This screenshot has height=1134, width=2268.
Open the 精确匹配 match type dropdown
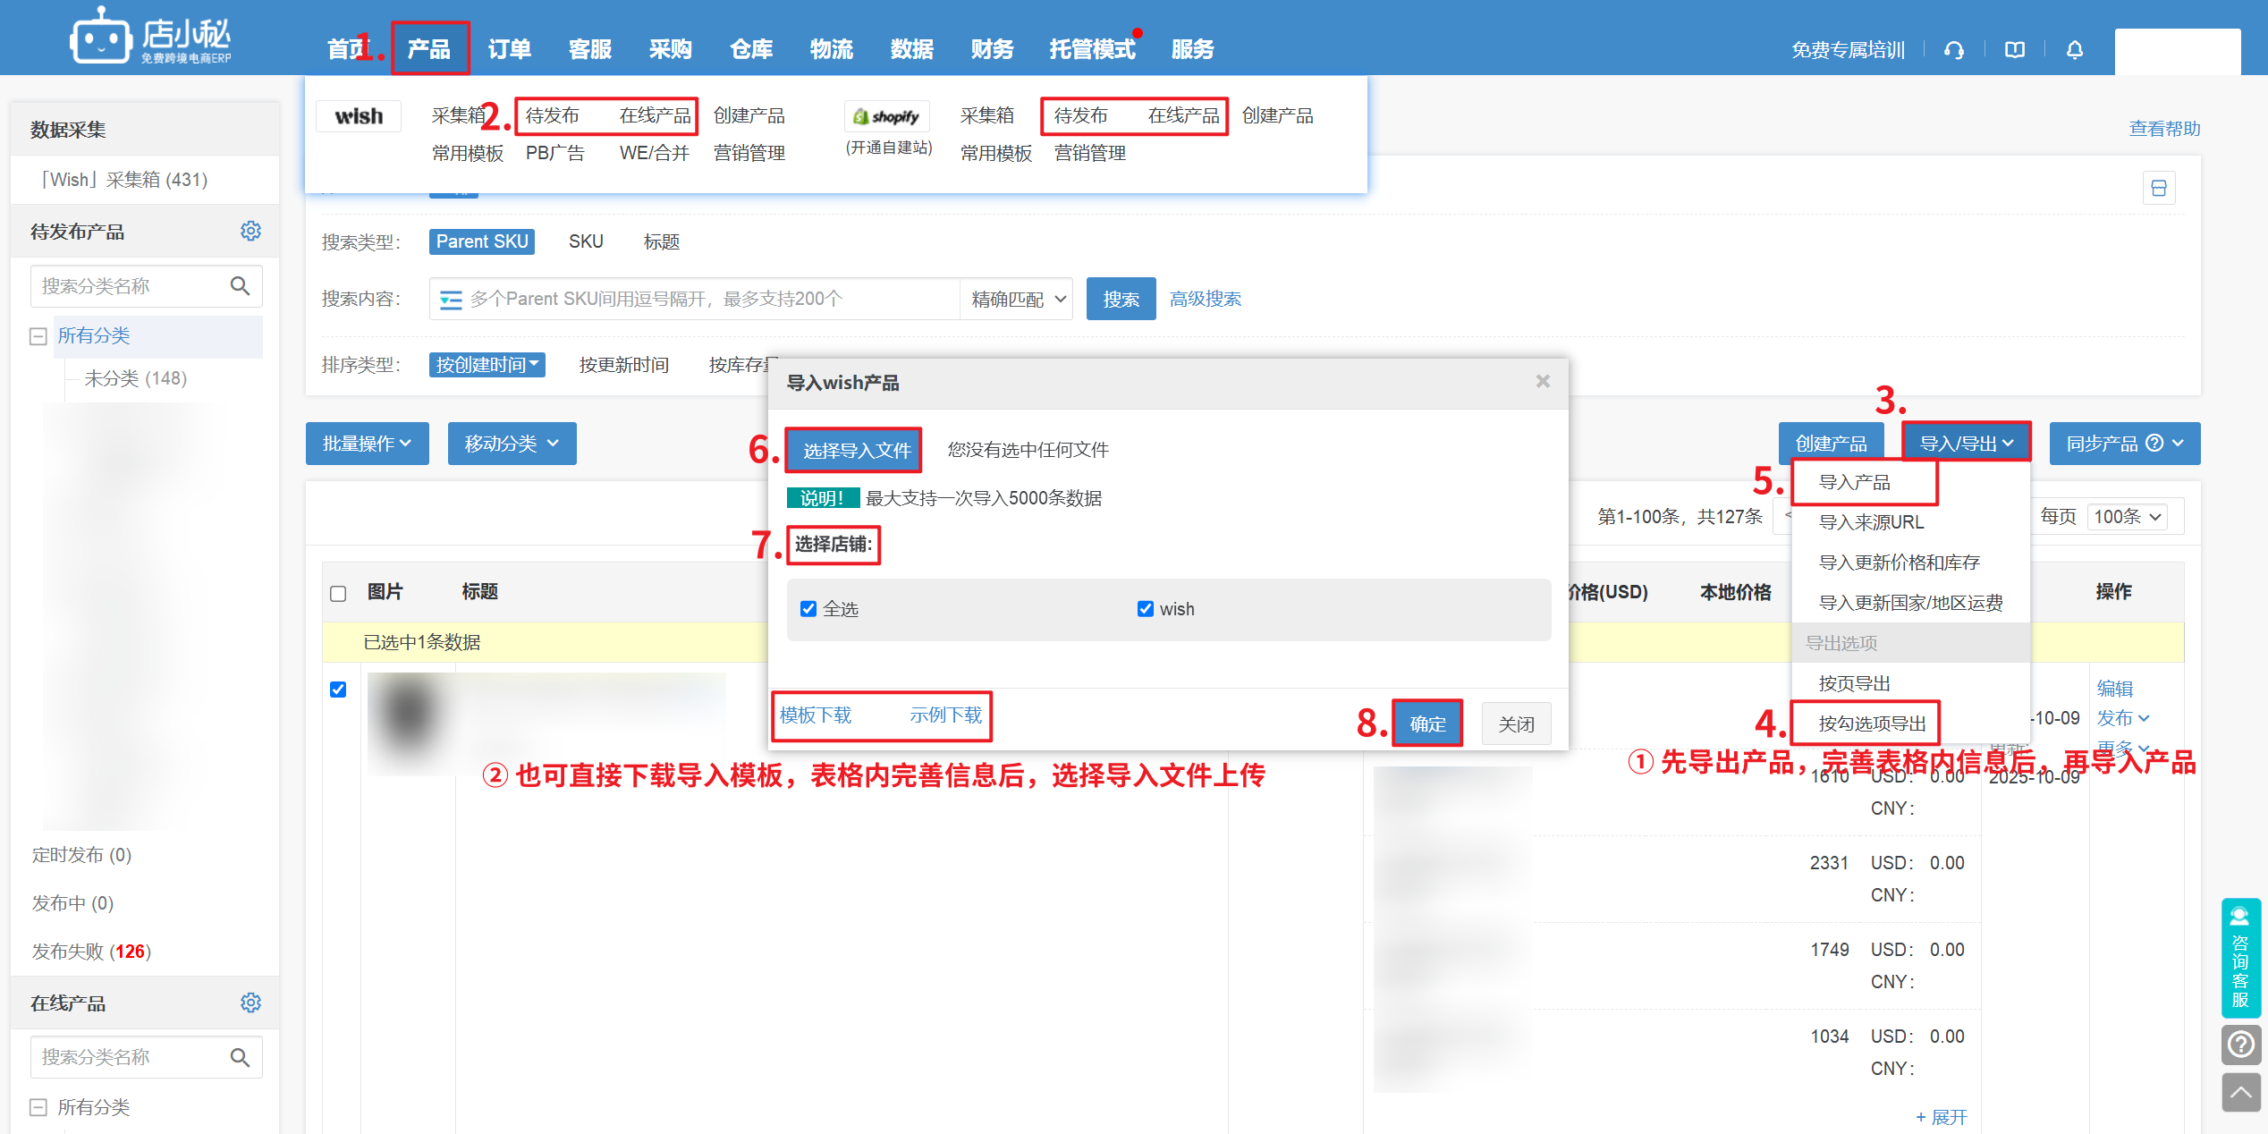point(1018,300)
